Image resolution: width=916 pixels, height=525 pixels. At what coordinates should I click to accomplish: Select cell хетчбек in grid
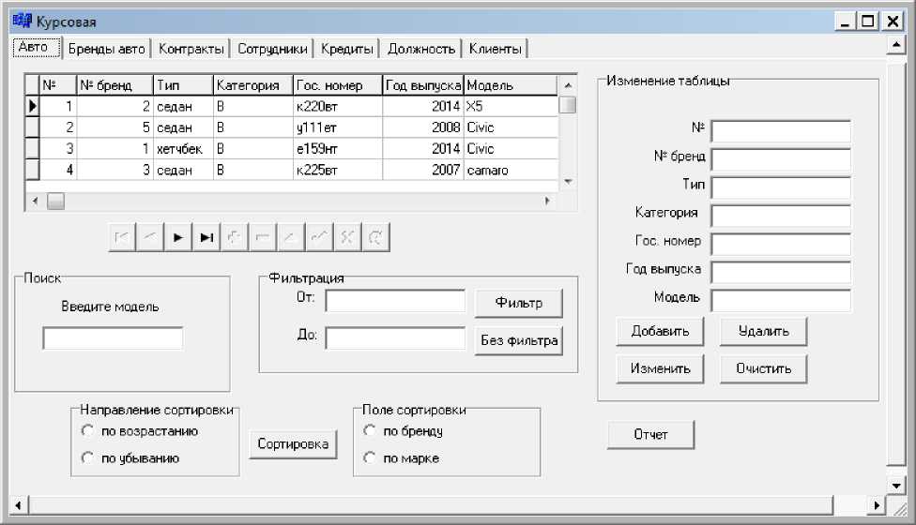tap(183, 148)
